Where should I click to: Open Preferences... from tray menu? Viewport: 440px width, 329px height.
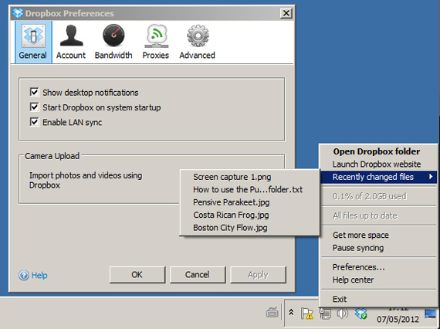point(378,267)
